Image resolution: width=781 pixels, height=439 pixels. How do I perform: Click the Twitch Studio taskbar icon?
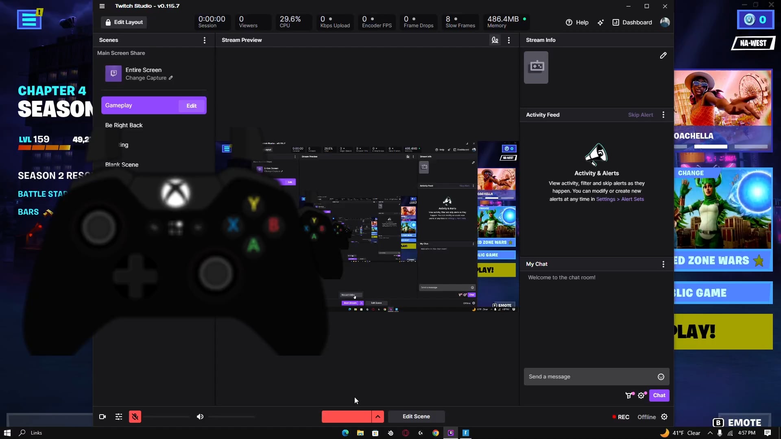(451, 433)
